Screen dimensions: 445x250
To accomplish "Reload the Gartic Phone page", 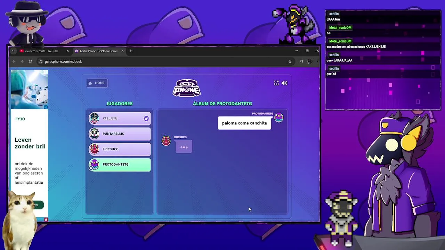I will tap(30, 61).
